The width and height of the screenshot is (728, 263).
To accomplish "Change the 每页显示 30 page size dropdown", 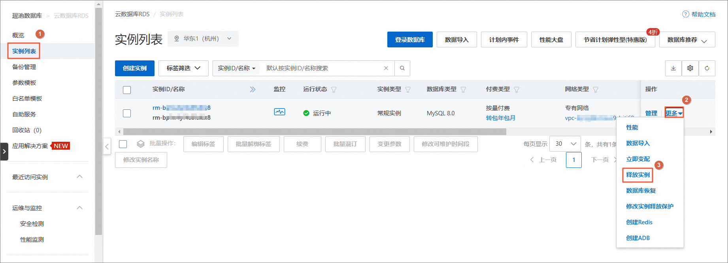I will pyautogui.click(x=566, y=144).
